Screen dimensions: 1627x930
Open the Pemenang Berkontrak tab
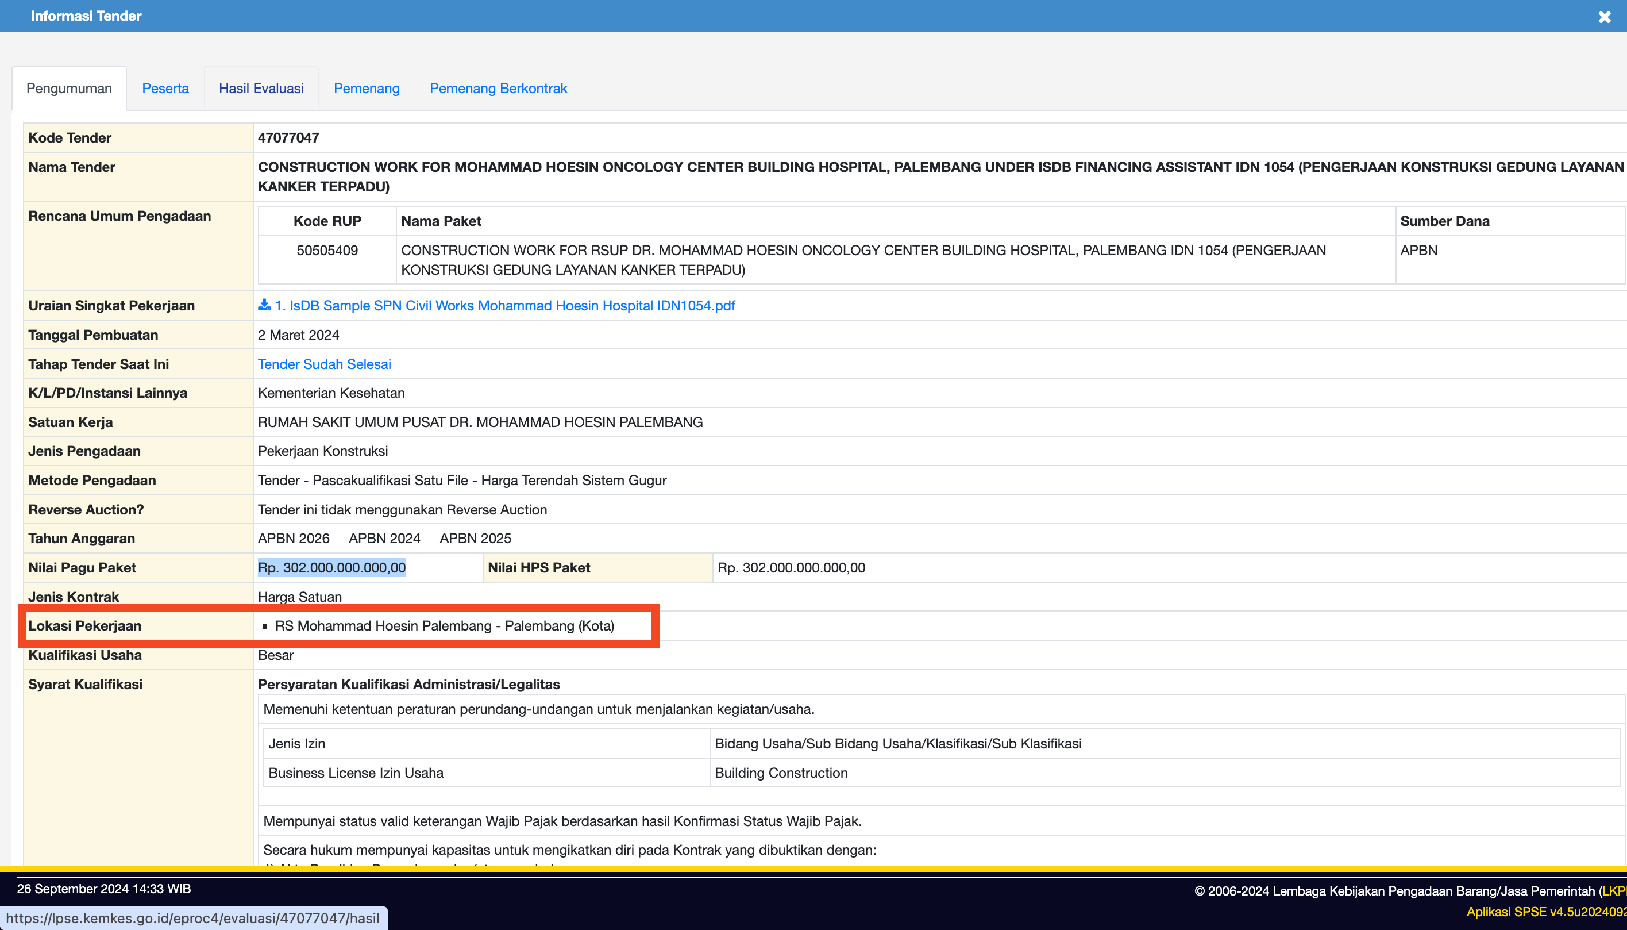pyautogui.click(x=498, y=88)
